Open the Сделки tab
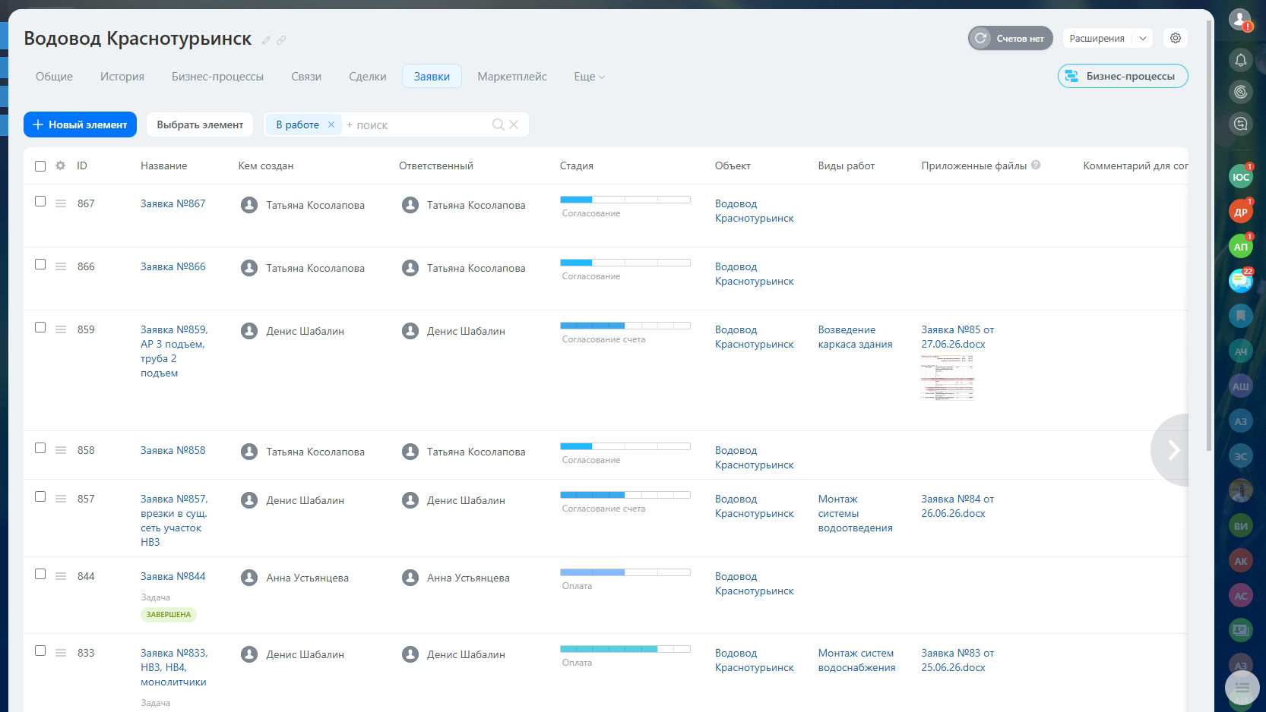The width and height of the screenshot is (1266, 712). click(368, 77)
